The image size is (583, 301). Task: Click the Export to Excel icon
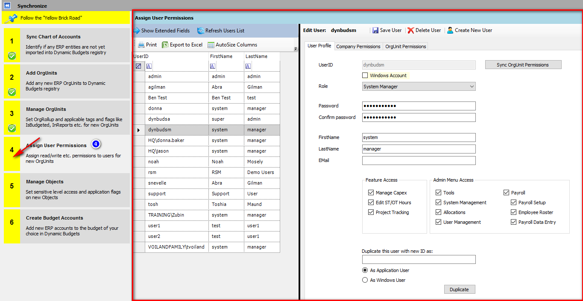(x=165, y=45)
